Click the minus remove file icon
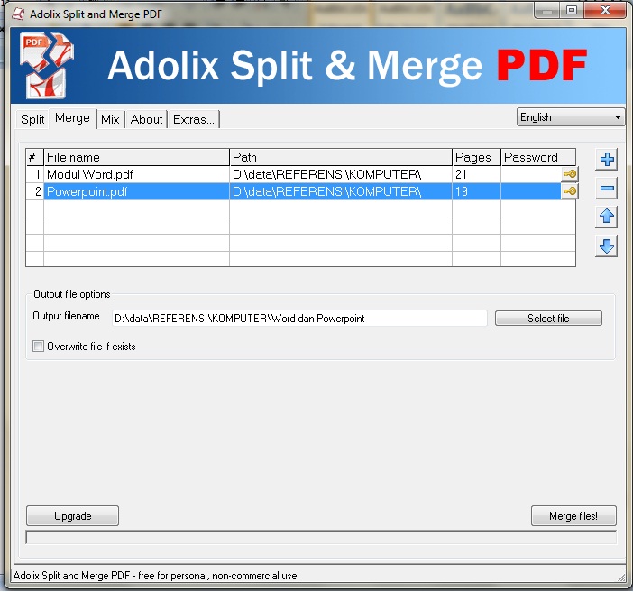This screenshot has width=633, height=592. coord(607,189)
